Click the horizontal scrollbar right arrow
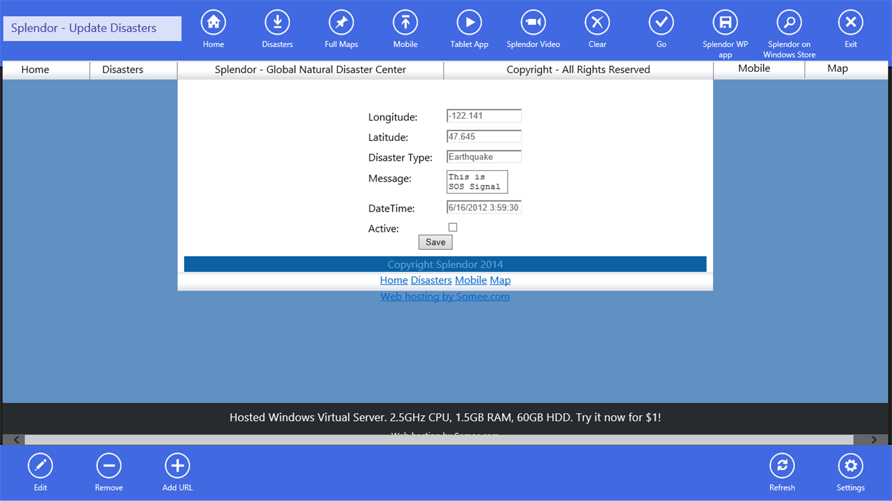This screenshot has height=501, width=892. click(x=873, y=440)
